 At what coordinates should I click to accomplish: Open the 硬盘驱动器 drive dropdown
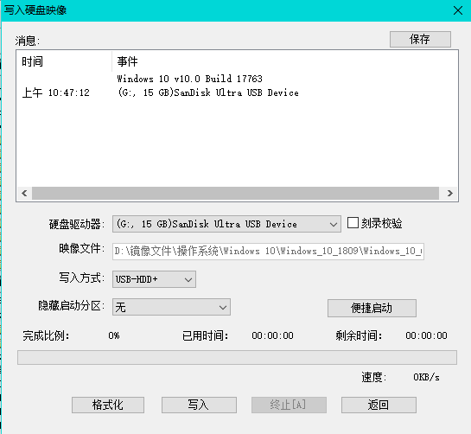[226, 224]
